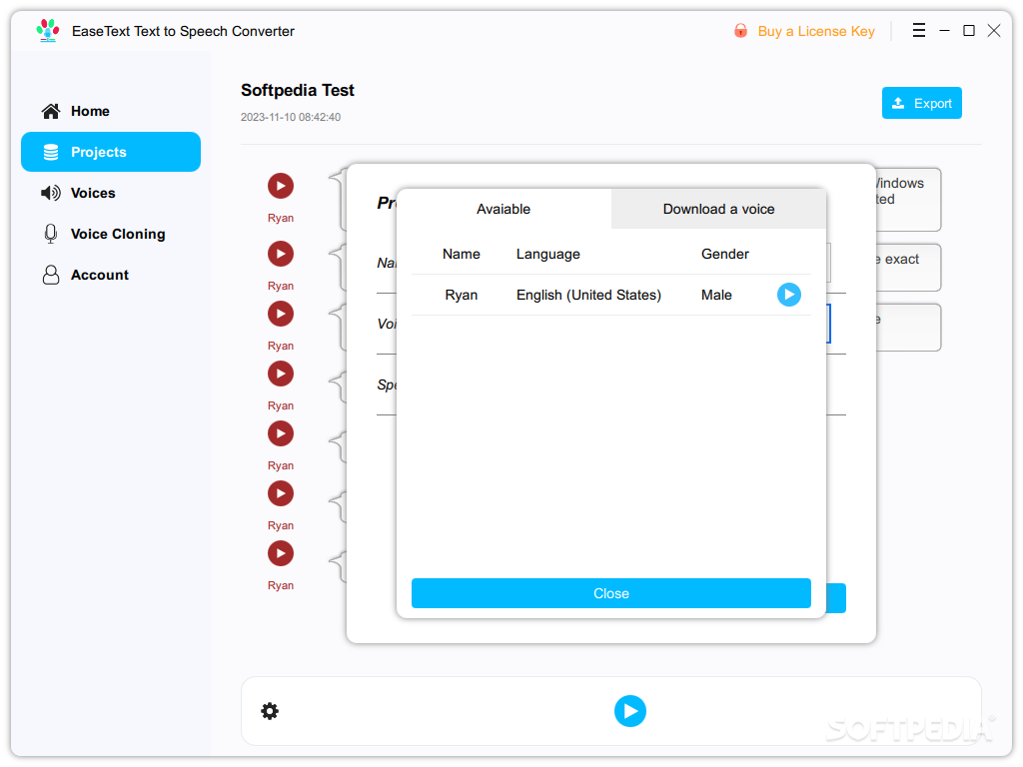Image resolution: width=1023 pixels, height=767 pixels.
Task: Click the Account person icon
Action: [x=51, y=276]
